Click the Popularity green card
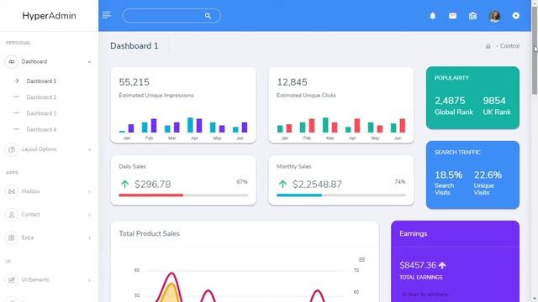 point(472,98)
